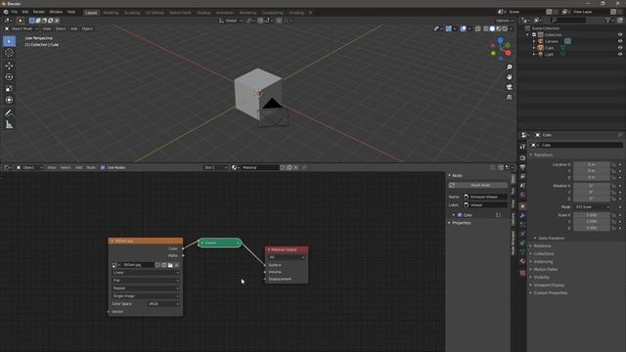The width and height of the screenshot is (626, 352).
Task: Select the Transform tool
Action: click(9, 100)
